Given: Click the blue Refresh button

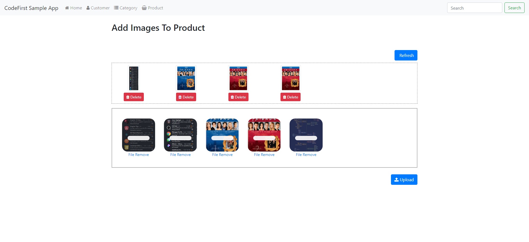Looking at the screenshot, I should coord(406,55).
